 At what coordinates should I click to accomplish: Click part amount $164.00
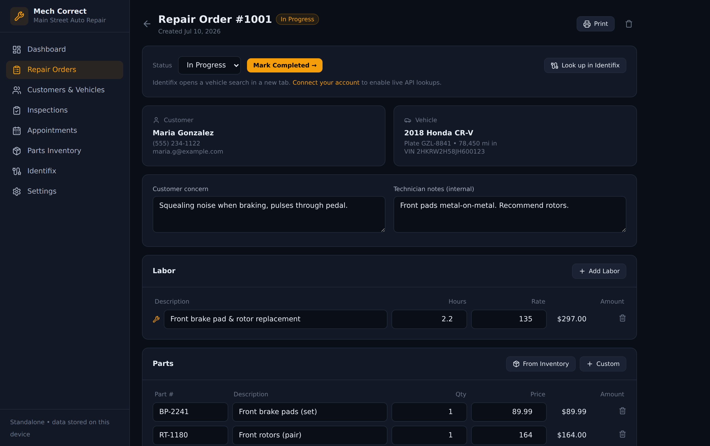571,435
